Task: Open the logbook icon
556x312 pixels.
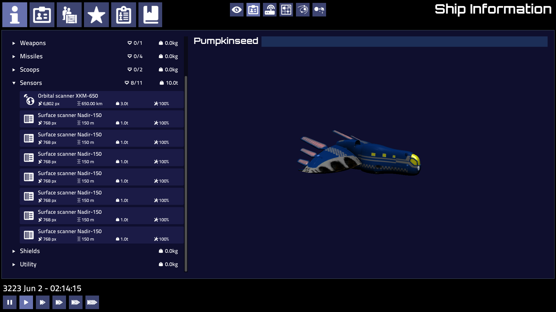Action: coord(150,15)
